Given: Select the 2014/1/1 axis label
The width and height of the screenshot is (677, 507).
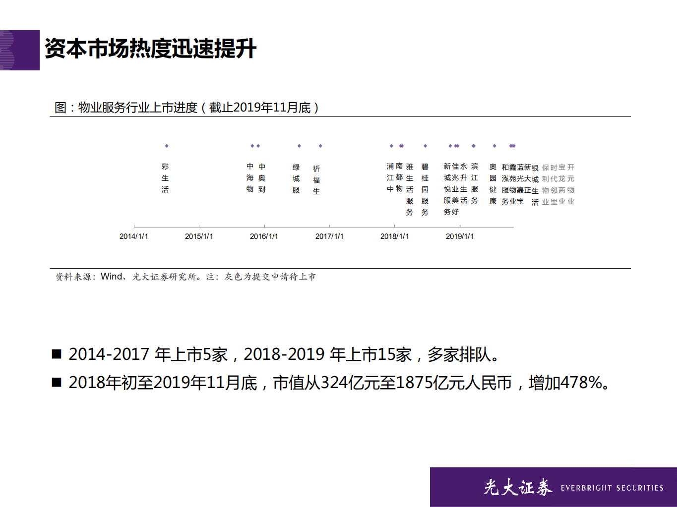Looking at the screenshot, I should pos(134,236).
